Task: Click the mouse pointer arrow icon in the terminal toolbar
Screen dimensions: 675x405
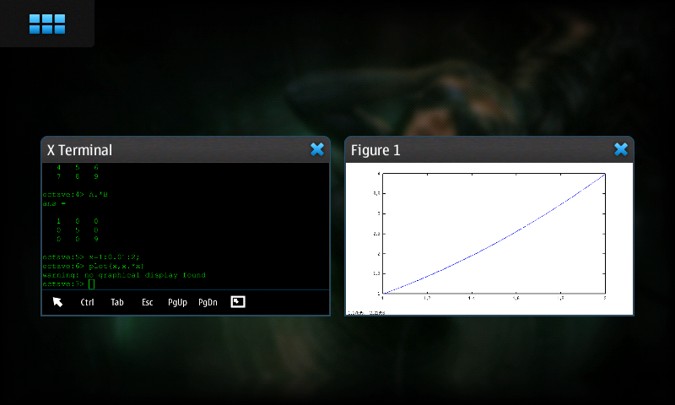Action: [x=57, y=302]
